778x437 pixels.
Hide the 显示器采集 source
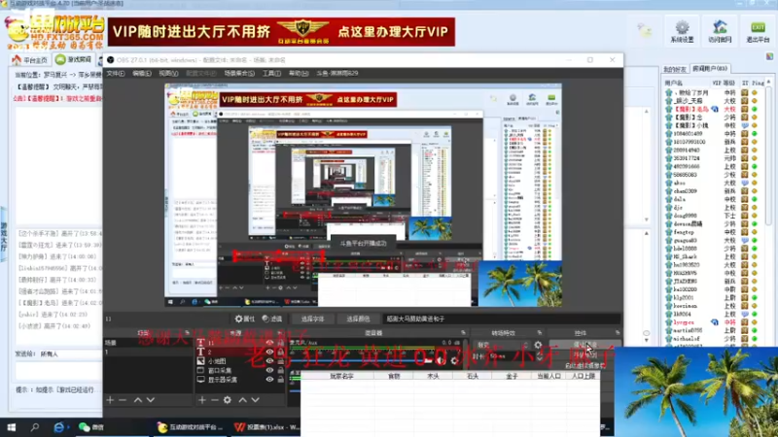(269, 379)
